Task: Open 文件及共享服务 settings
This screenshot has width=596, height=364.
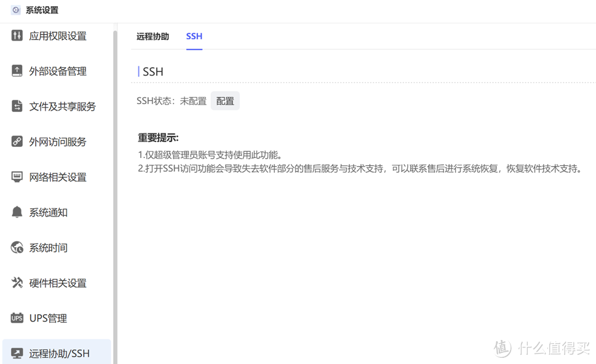Action: (17, 106)
